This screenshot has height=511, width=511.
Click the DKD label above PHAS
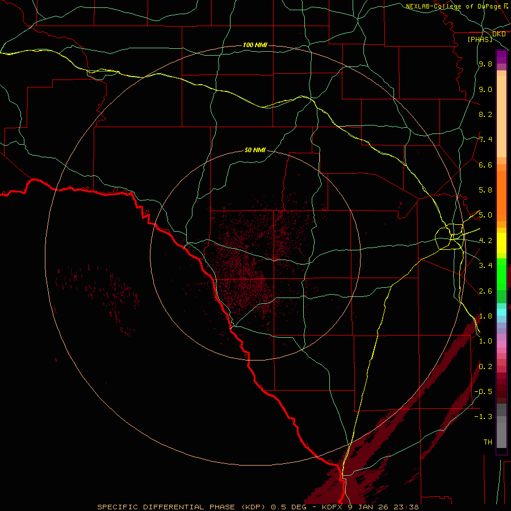coord(499,34)
